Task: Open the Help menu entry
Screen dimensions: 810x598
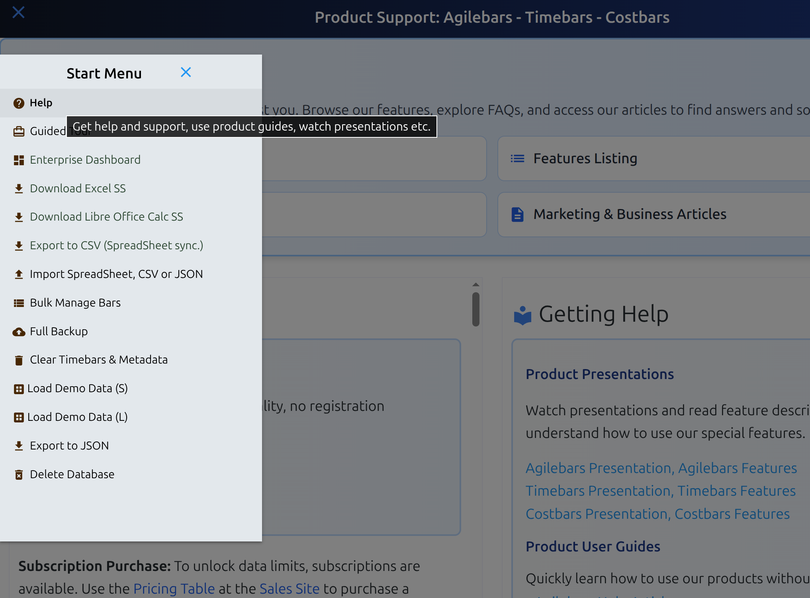Action: click(131, 103)
